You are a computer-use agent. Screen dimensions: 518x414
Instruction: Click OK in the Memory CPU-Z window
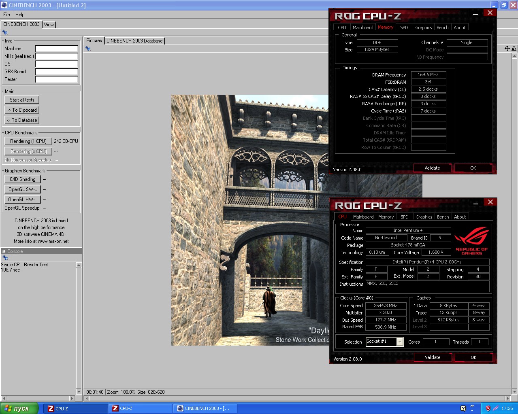pyautogui.click(x=473, y=168)
